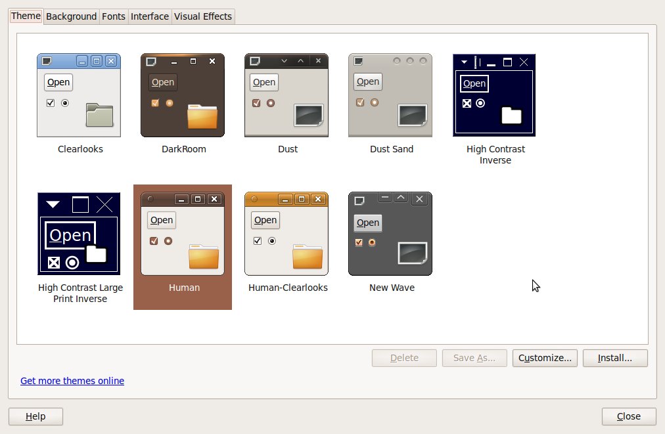The height and width of the screenshot is (434, 665).
Task: Click the "Human-Clearlooks" theme name label
Action: (x=288, y=288)
